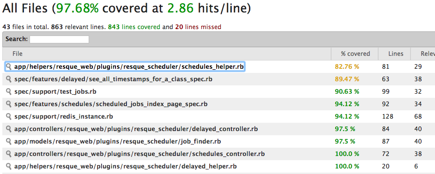Select 94.12 % for scheduled_jobs_index_page_spec.rb
435x174 pixels.
click(347, 104)
